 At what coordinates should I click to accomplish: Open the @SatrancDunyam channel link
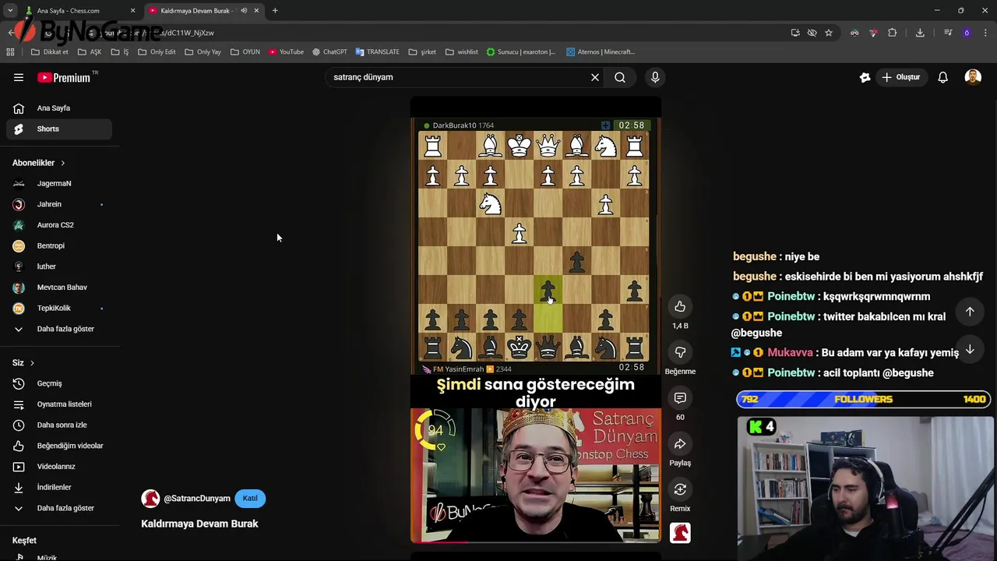(x=197, y=499)
